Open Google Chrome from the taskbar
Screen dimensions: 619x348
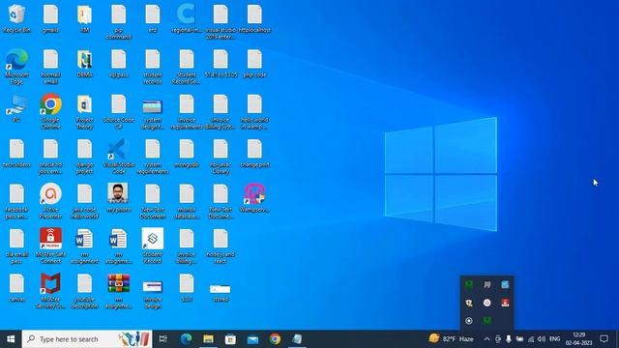coord(275,339)
